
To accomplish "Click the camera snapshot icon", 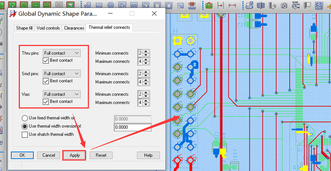I will 284,5.
